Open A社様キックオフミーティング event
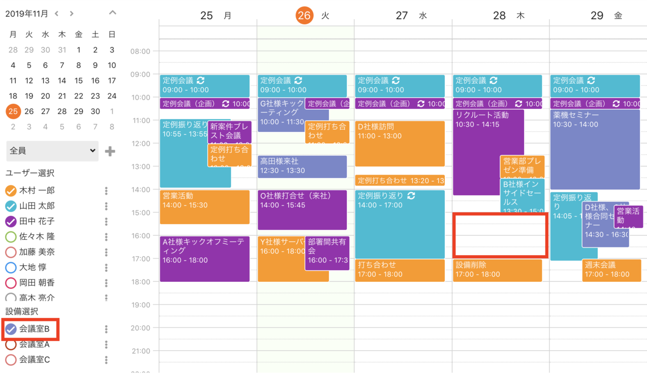Image resolution: width=647 pixels, height=374 pixels. click(x=205, y=259)
